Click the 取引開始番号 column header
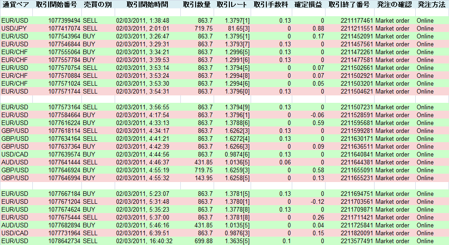This screenshot has height=245, width=449. (56, 5)
